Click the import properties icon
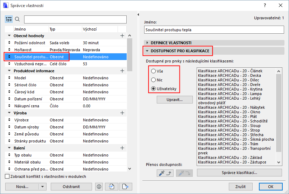This screenshot has height=194, width=289. click(112, 187)
